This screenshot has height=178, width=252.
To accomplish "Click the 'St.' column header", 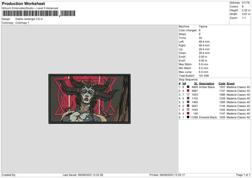I will pyautogui.click(x=196, y=84).
